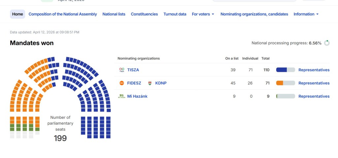View Mi Hazánk Representatives link
338x158 pixels.
(314, 96)
